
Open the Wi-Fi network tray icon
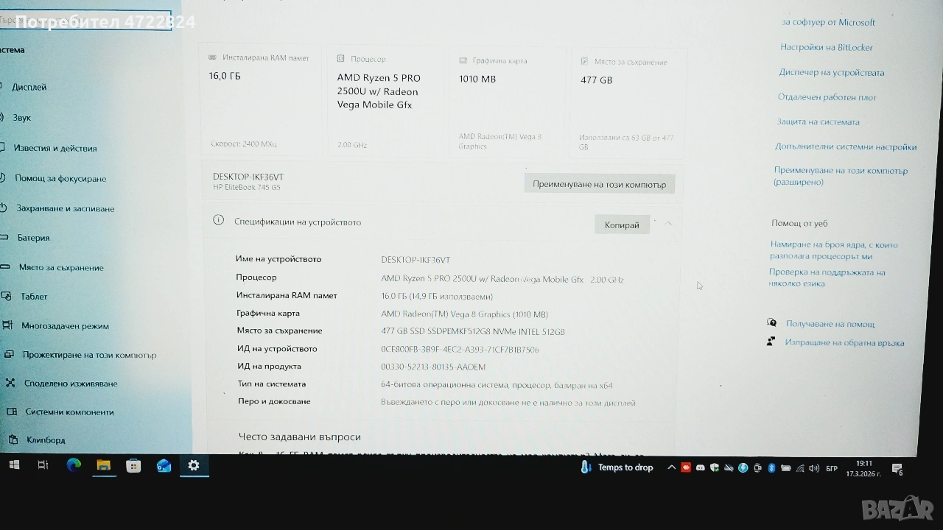800,468
